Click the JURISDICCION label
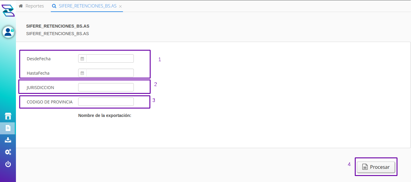This screenshot has height=182, width=411. click(40, 88)
